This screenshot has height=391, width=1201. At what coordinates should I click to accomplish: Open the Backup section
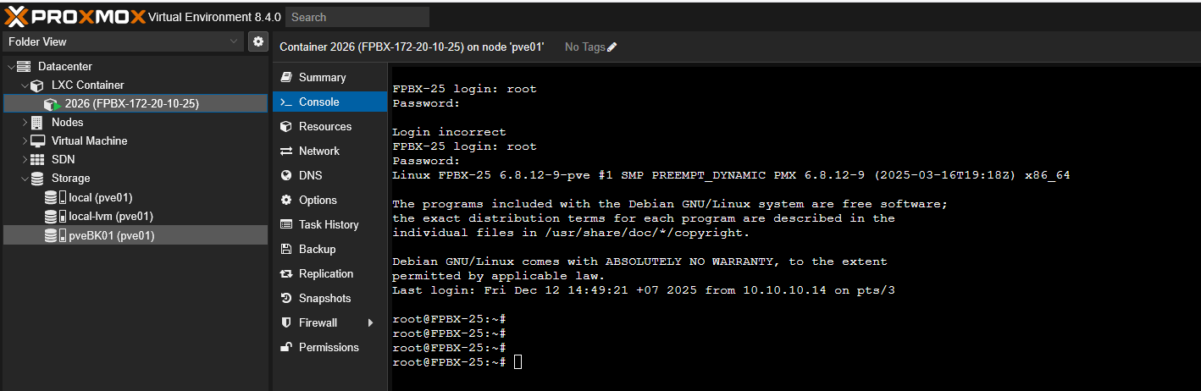(317, 249)
